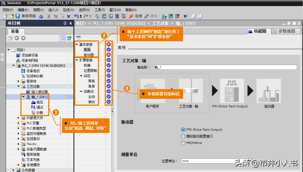Viewport: 303px width, 172px height.
Task: Switch to the 参数视图 parameter view tab
Action: click(286, 31)
